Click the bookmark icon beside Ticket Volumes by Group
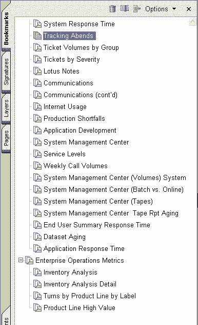Image resolution: width=198 pixels, height=325 pixels. (x=37, y=47)
